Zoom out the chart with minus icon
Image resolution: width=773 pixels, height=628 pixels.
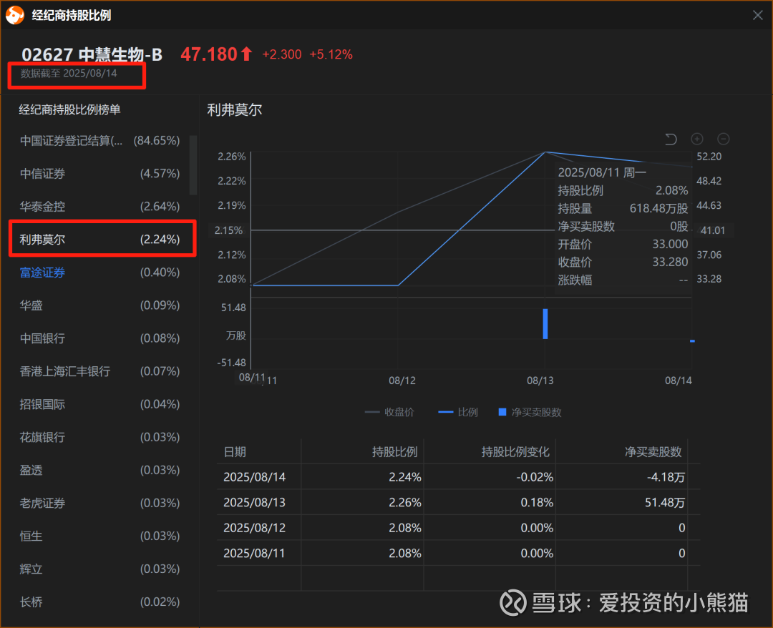tap(723, 139)
